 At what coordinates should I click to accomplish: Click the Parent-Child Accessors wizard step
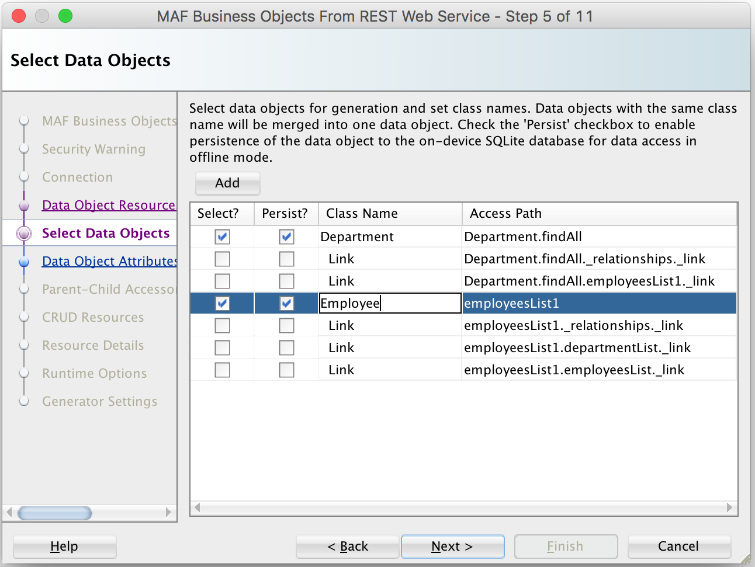coord(109,289)
